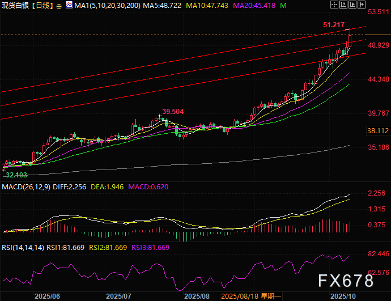
Task: Click the indicator chart icon before MA1
Action: (x=69, y=5)
